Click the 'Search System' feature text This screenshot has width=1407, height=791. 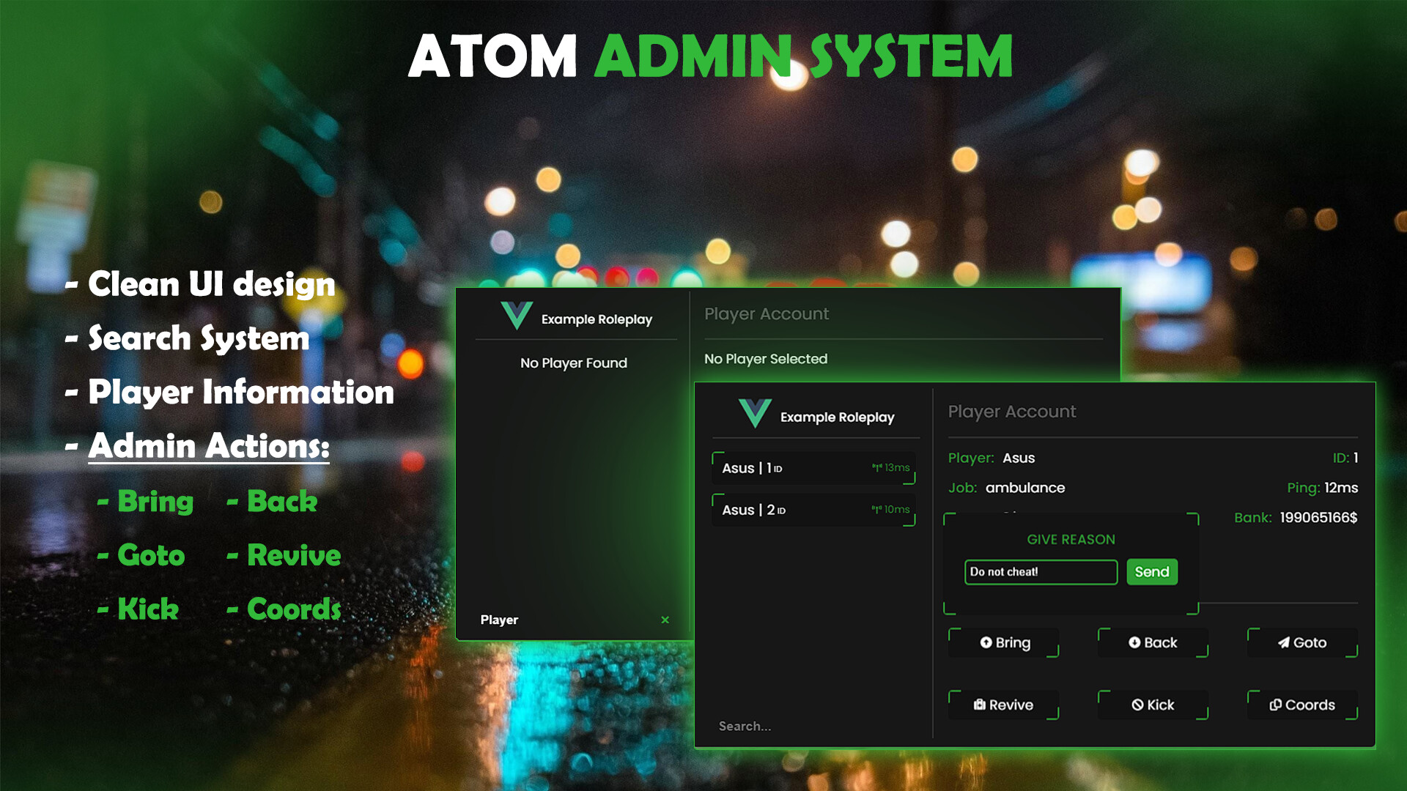pos(199,338)
